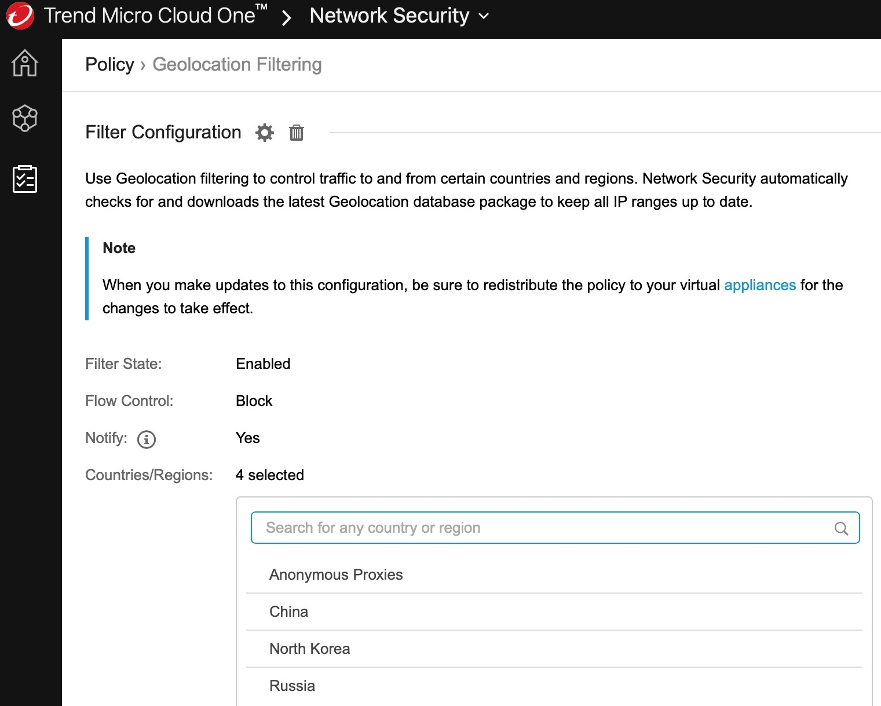
Task: Click the Block flow control value
Action: click(x=254, y=401)
